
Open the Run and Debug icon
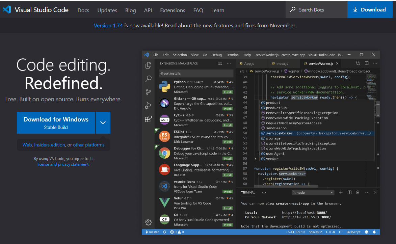(148, 106)
